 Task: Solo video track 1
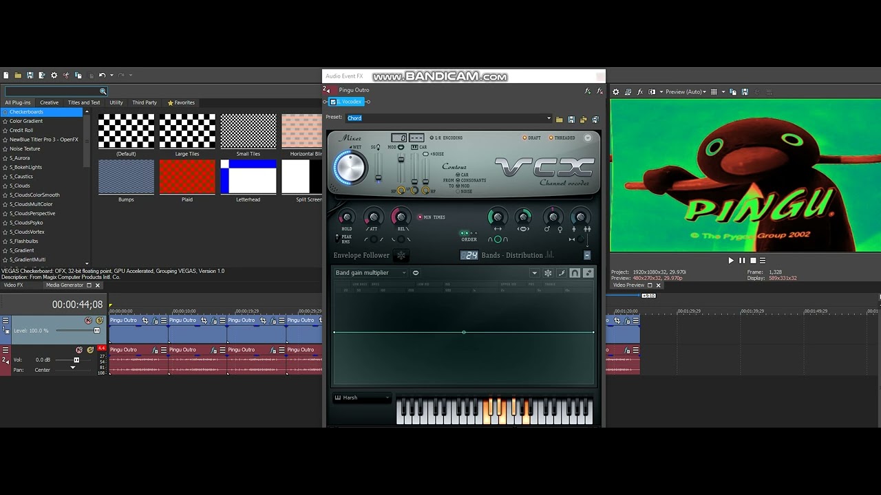click(x=100, y=320)
